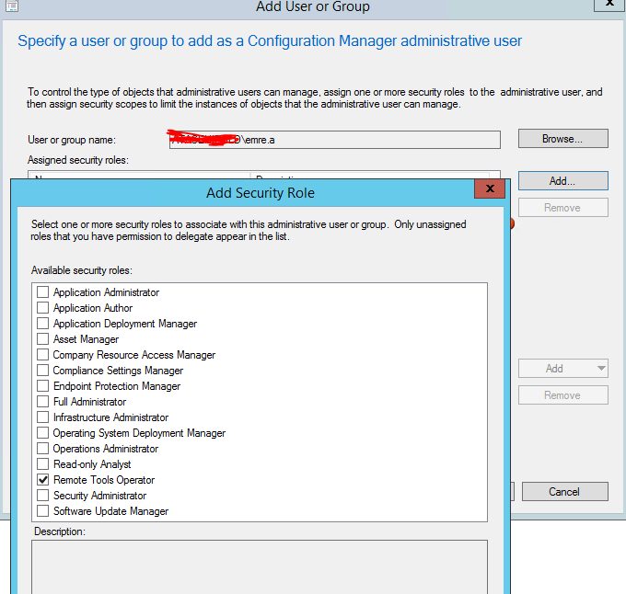The image size is (626, 594).
Task: Check the Infrastructure Administrator role
Action: click(42, 417)
